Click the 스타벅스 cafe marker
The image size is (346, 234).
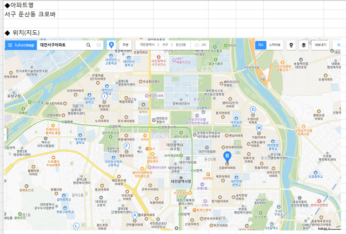pyautogui.click(x=208, y=175)
